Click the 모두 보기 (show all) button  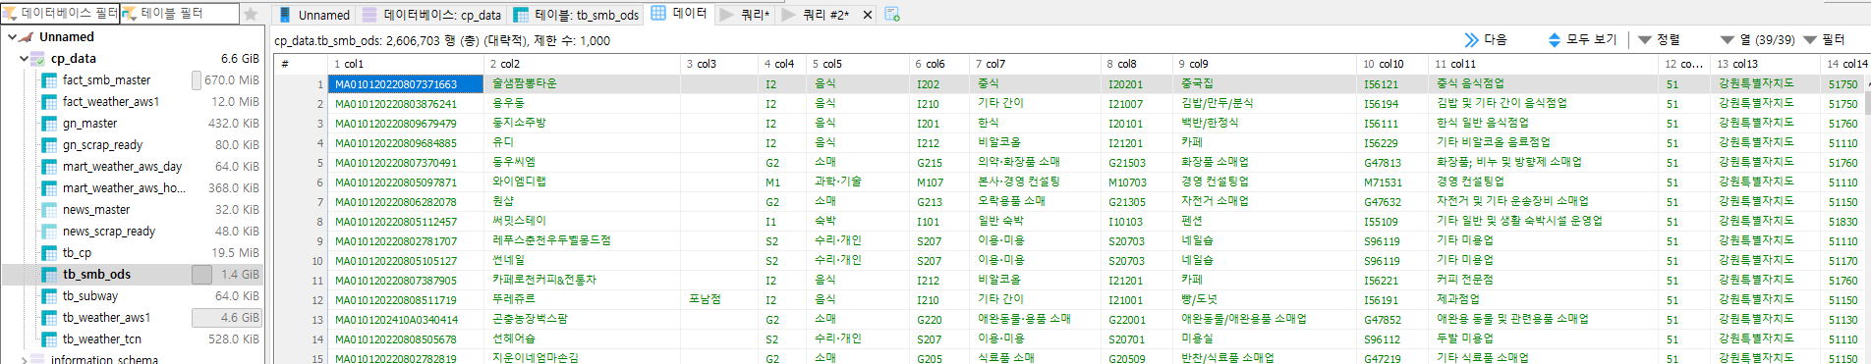[1582, 39]
